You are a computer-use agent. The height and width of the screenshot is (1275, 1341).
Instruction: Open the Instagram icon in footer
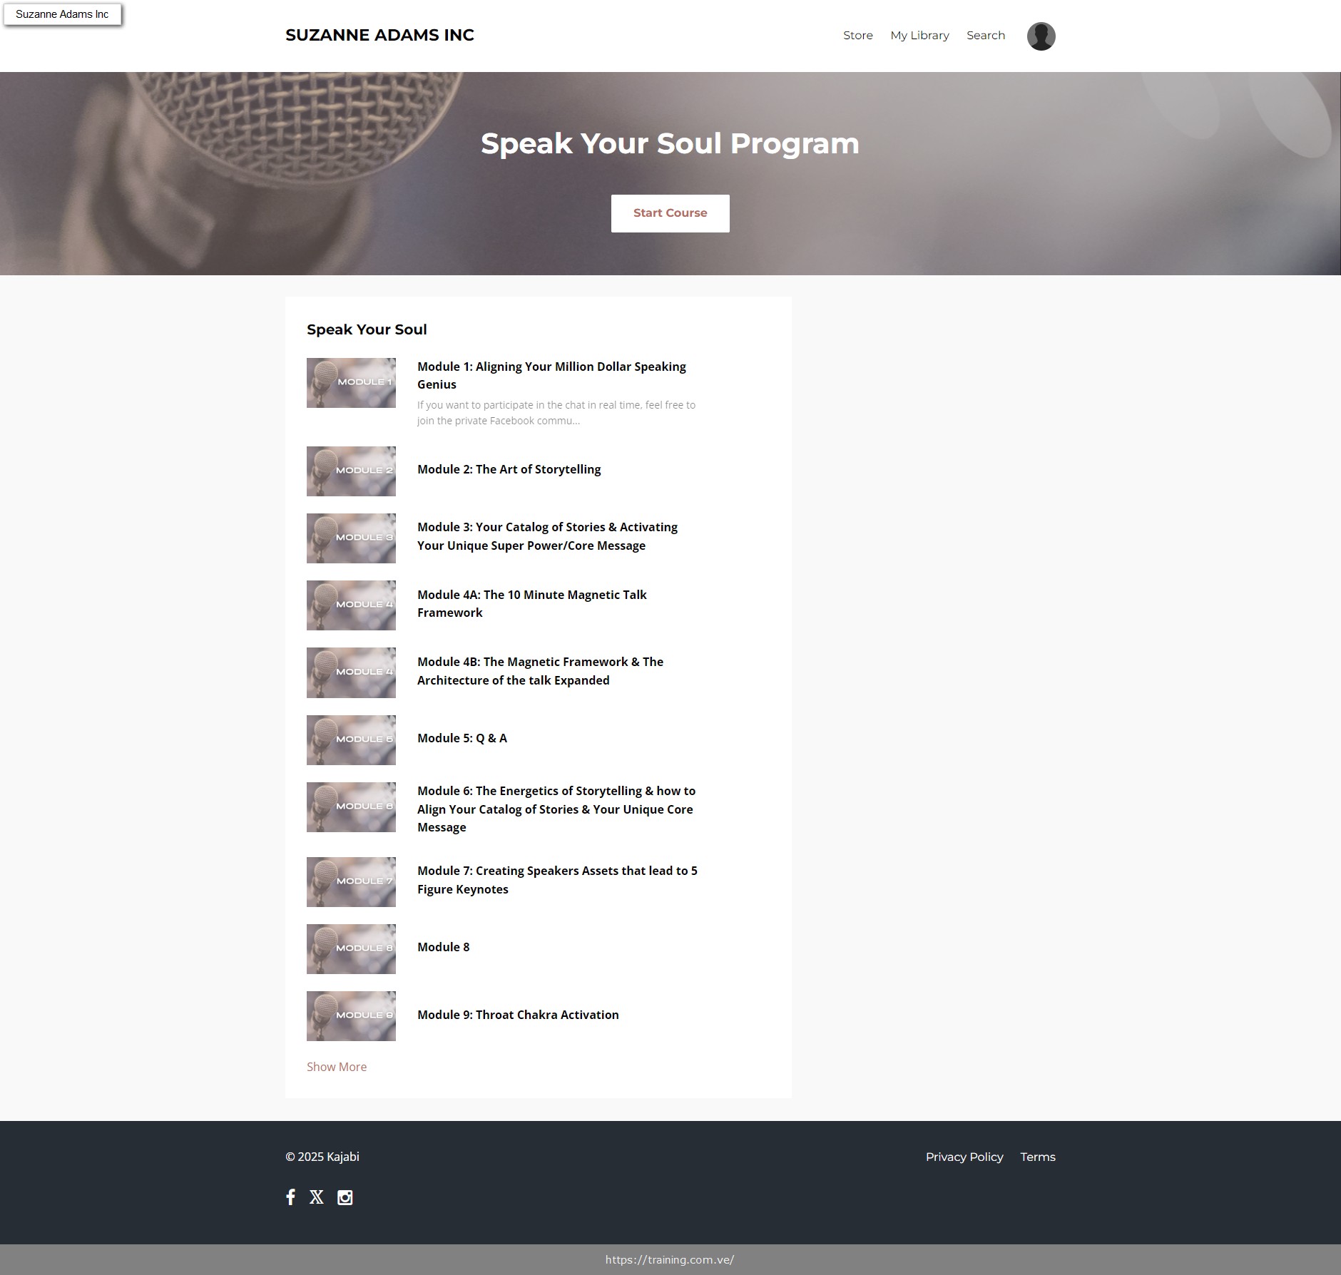click(x=345, y=1197)
